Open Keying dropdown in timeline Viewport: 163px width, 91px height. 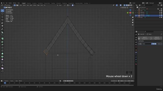pyautogui.click(x=12, y=81)
